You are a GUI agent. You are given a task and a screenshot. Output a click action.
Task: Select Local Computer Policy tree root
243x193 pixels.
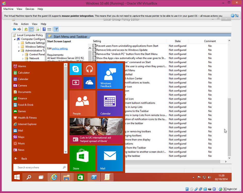[x=30, y=35]
